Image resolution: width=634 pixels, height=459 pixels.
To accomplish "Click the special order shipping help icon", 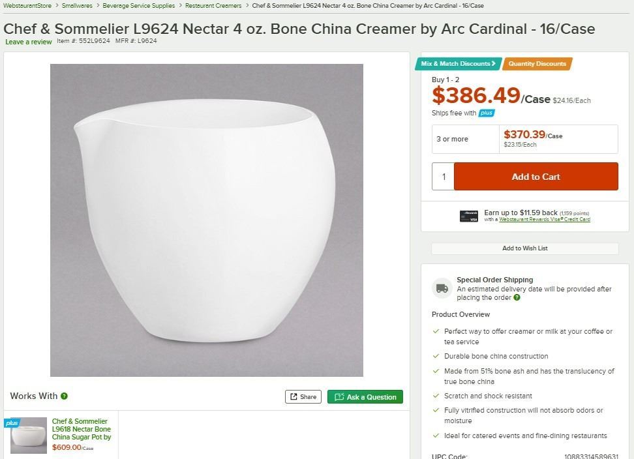I will (517, 298).
